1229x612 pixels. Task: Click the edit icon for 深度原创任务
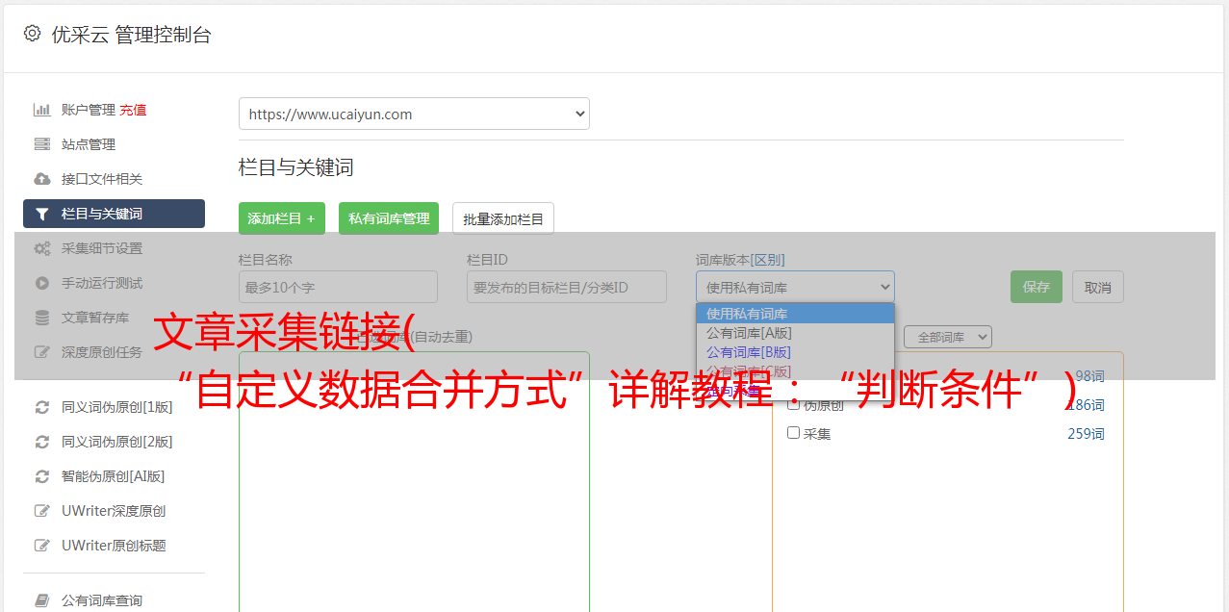(42, 352)
